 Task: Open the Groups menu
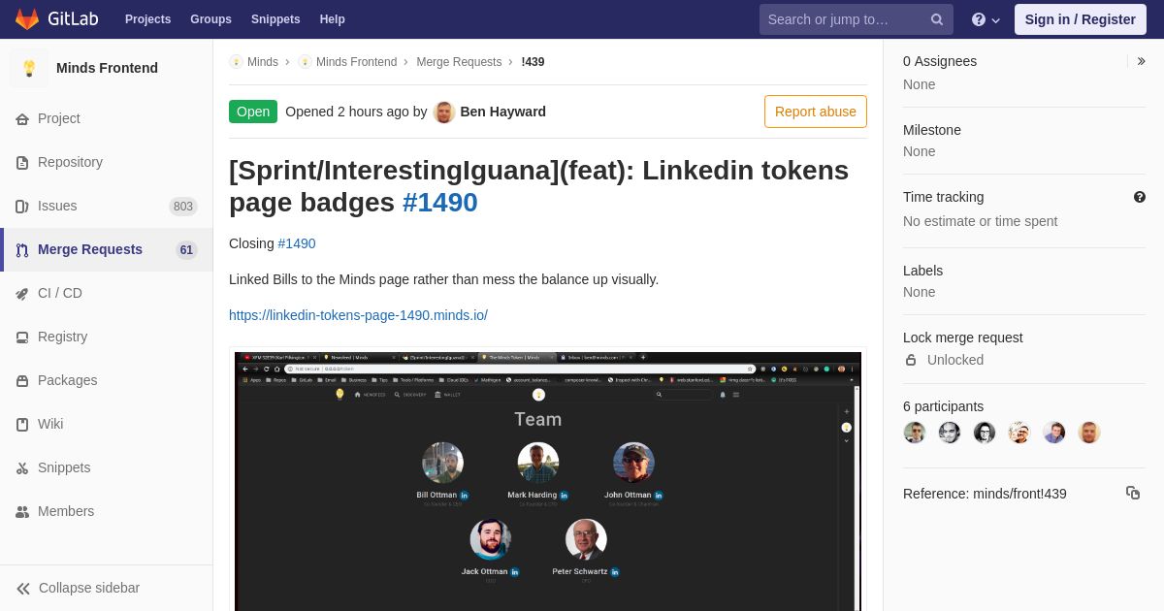210,19
